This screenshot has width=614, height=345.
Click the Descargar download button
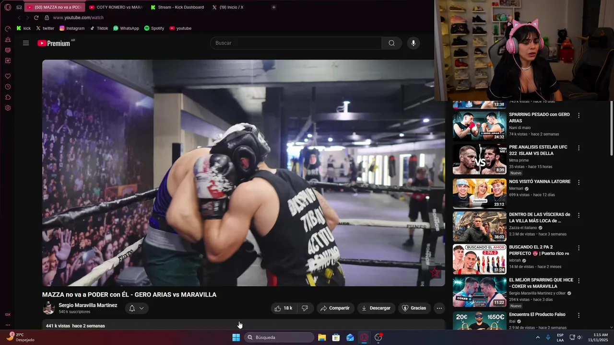point(376,308)
